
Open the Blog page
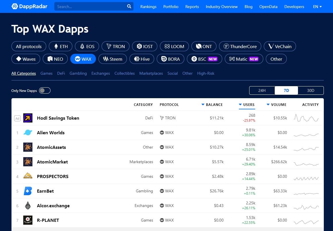pos(248,7)
